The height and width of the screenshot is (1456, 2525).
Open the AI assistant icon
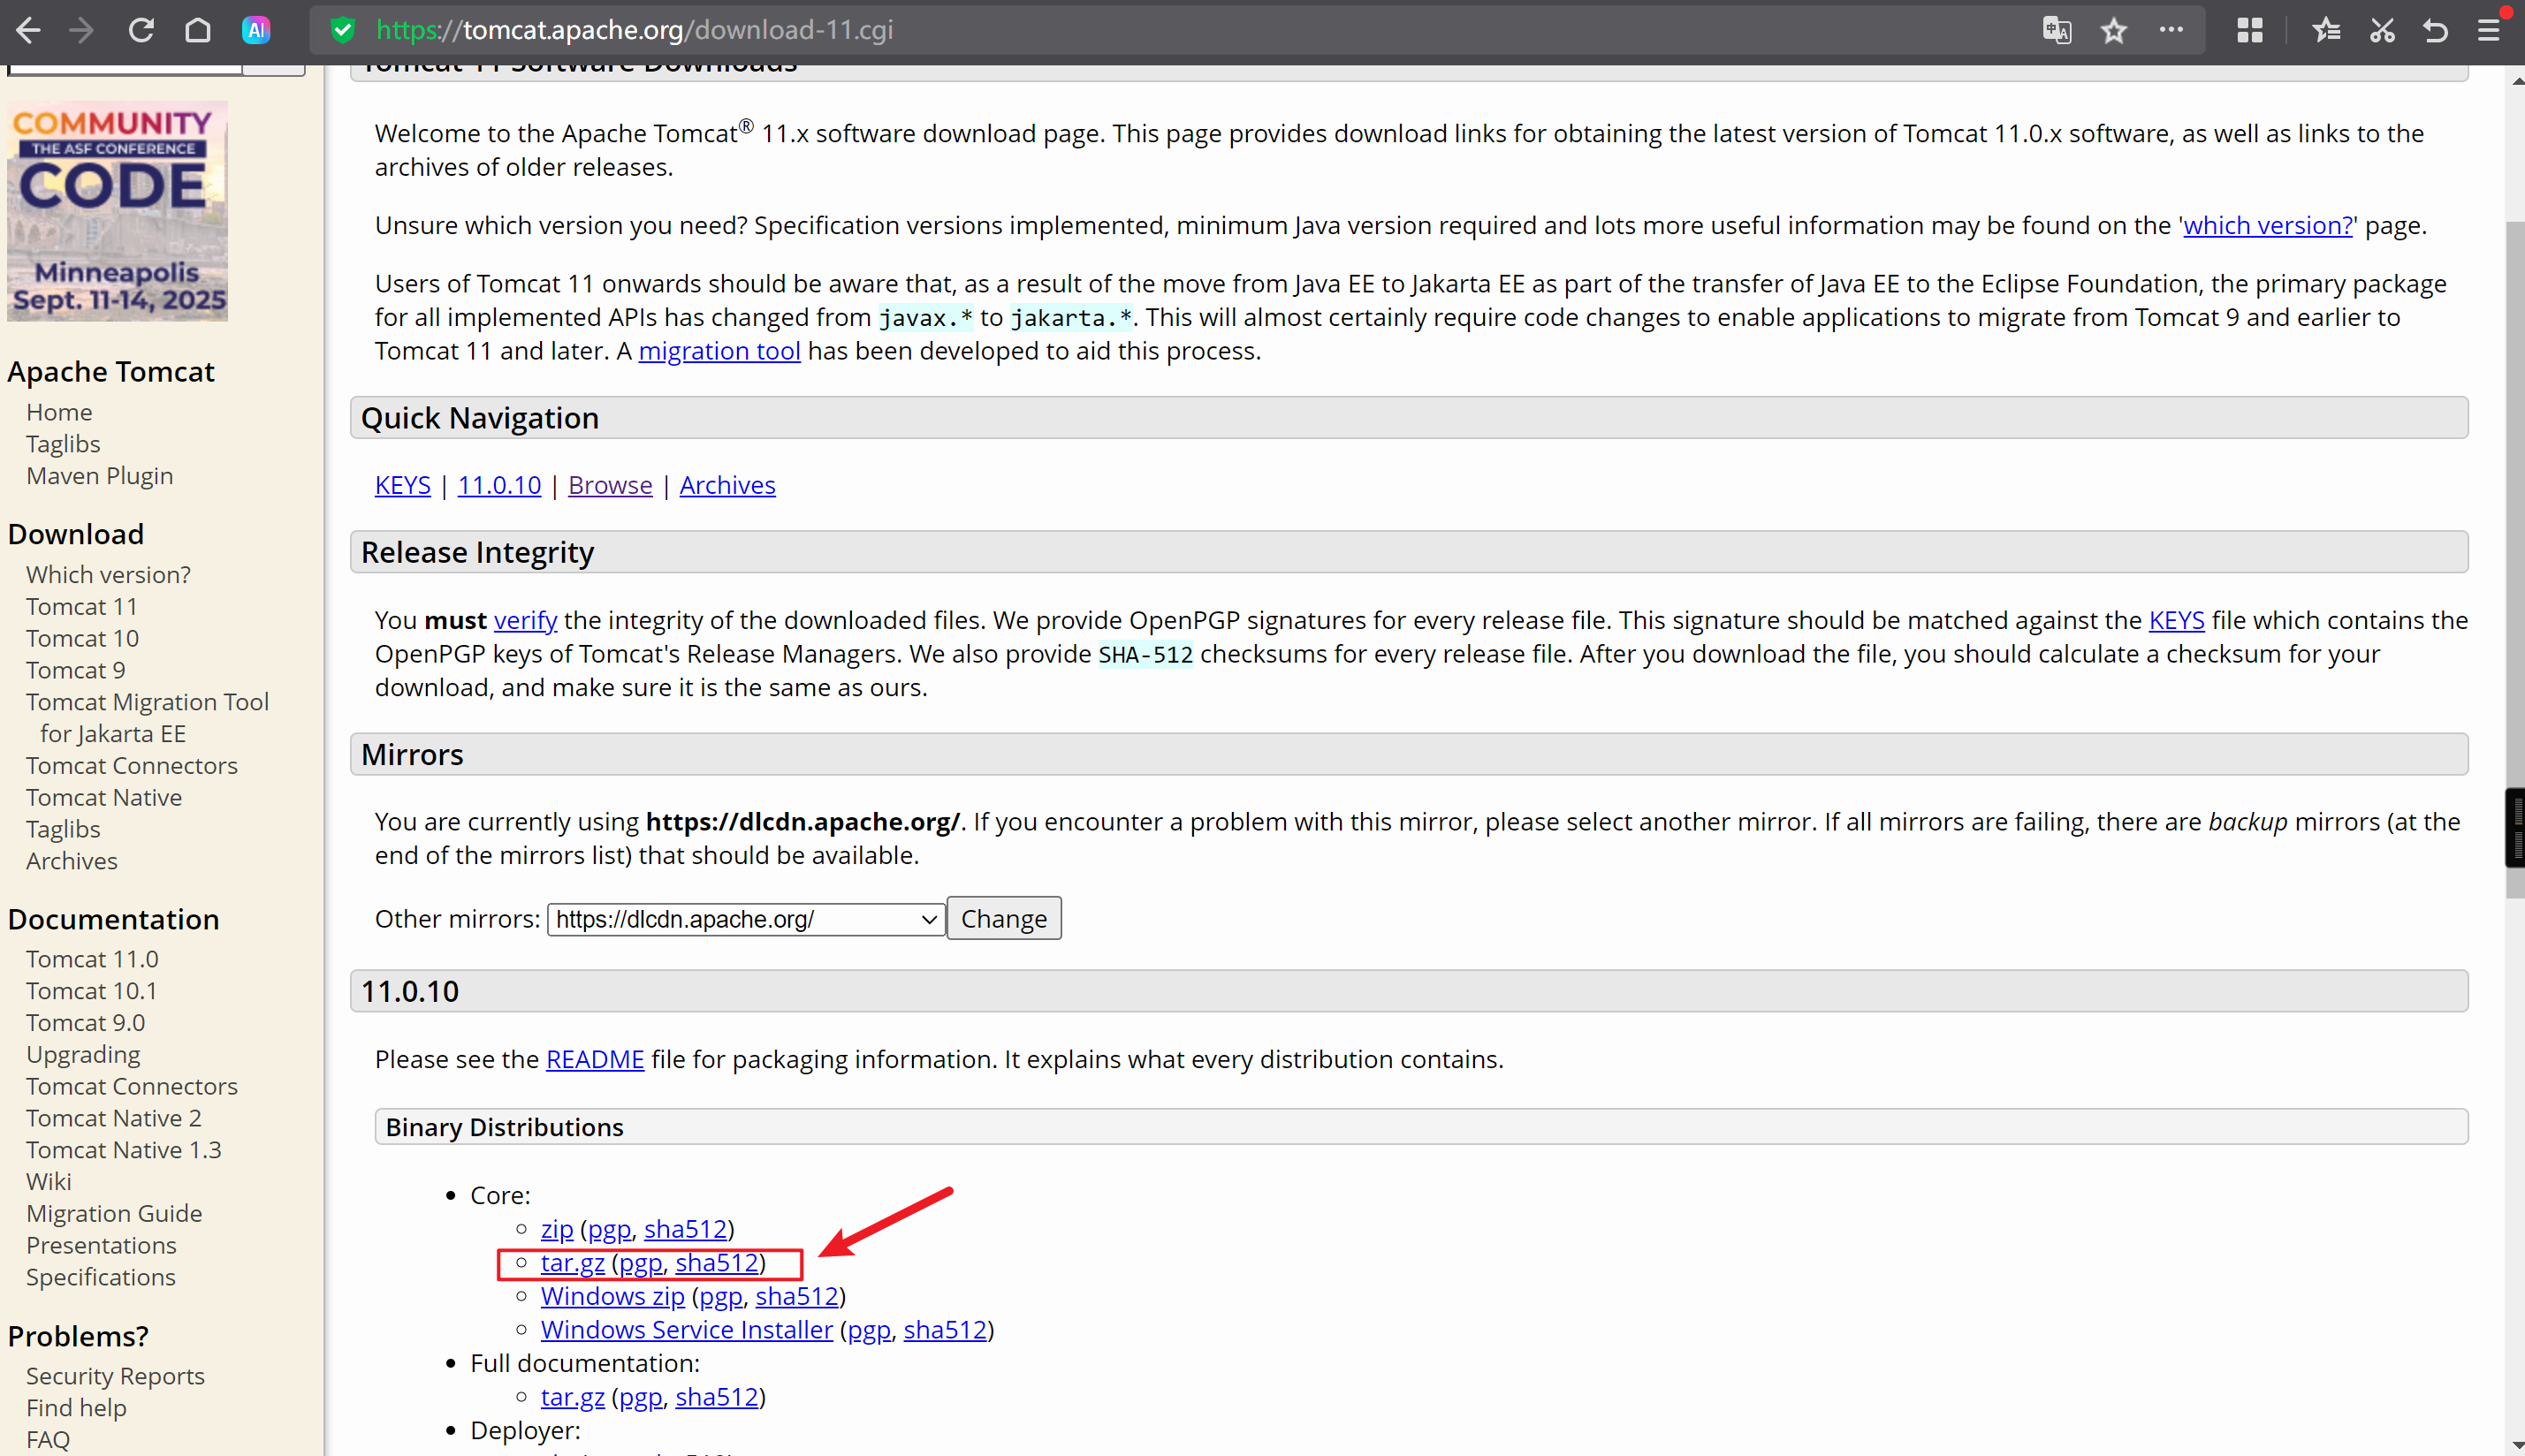tap(256, 30)
